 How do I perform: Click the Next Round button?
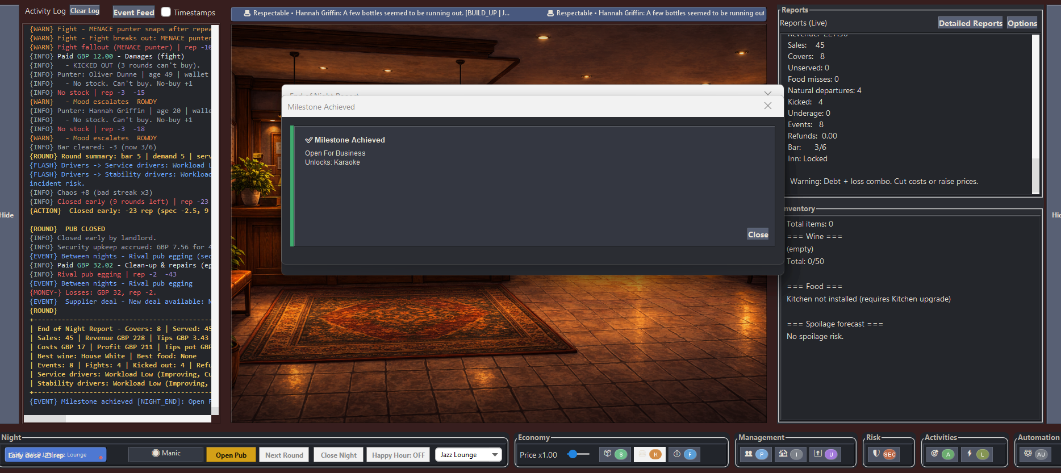pyautogui.click(x=284, y=455)
